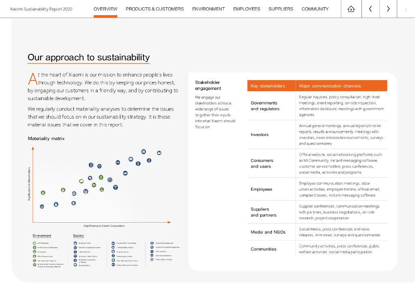Click the Product Recovery & Disposal legend icon
This screenshot has height=293, width=415.
click(x=34, y=248)
